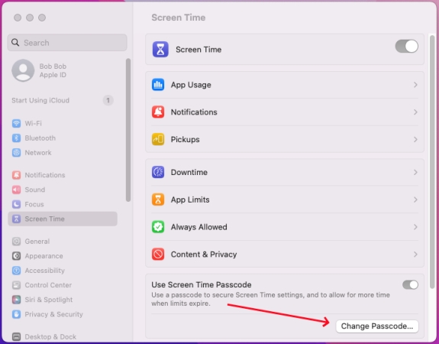The image size is (439, 344).
Task: Click Pickups label text
Action: 185,139
